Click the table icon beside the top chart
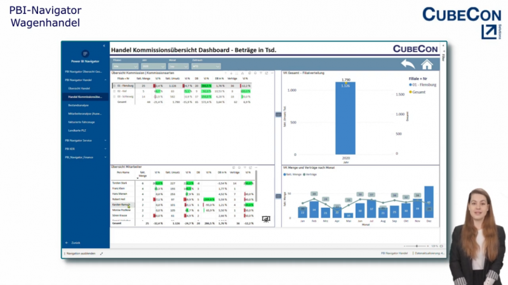The image size is (508, 285). coord(278,114)
